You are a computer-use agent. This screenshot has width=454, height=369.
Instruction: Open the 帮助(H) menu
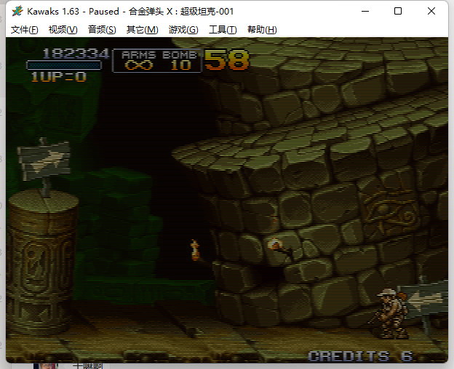[x=262, y=30]
